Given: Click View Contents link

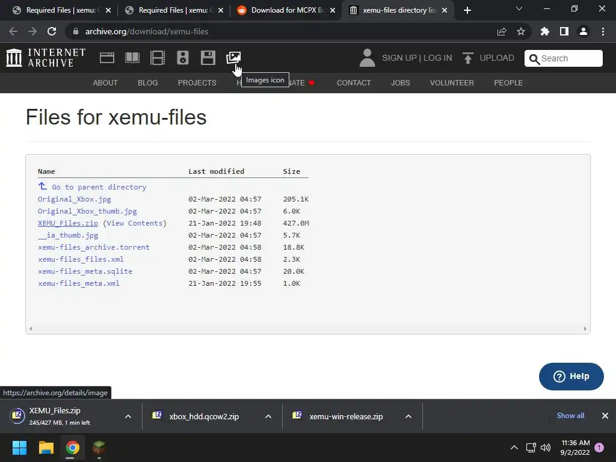Looking at the screenshot, I should tap(134, 223).
